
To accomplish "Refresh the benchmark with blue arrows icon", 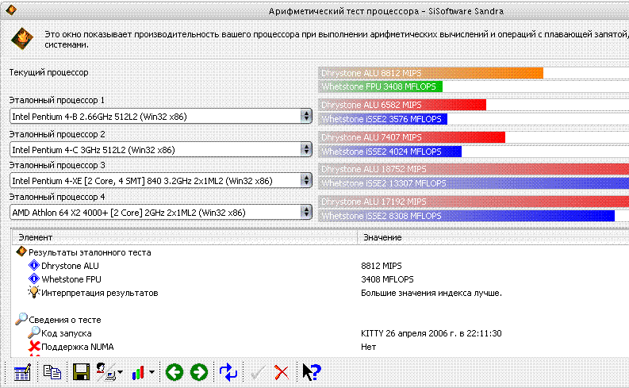I will tap(228, 372).
